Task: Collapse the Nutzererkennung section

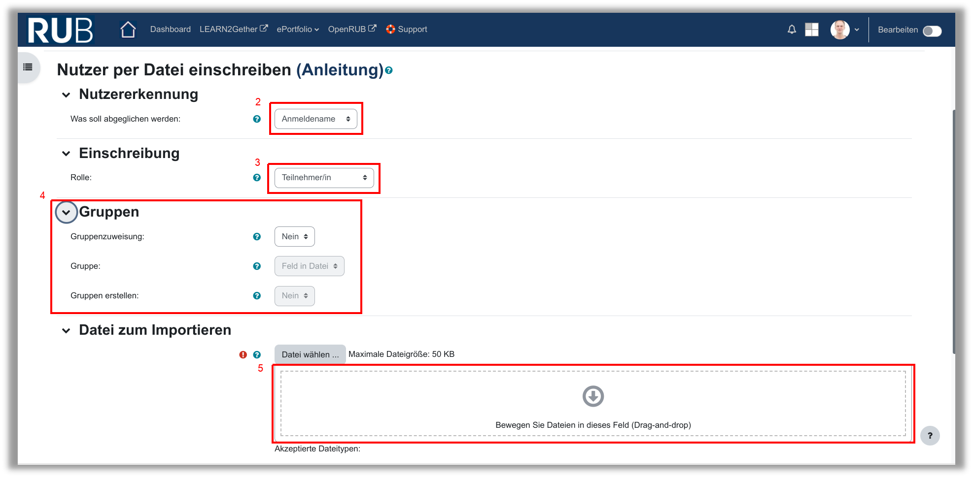Action: [66, 95]
